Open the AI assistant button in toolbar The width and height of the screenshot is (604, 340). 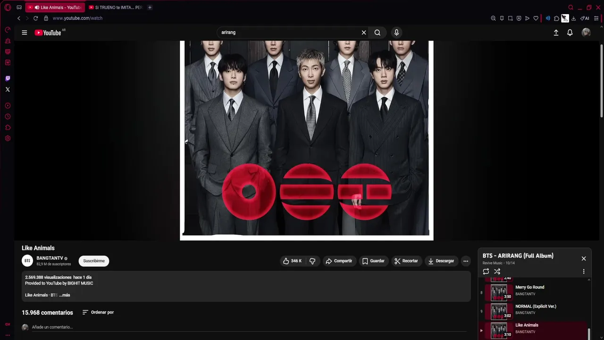(585, 18)
